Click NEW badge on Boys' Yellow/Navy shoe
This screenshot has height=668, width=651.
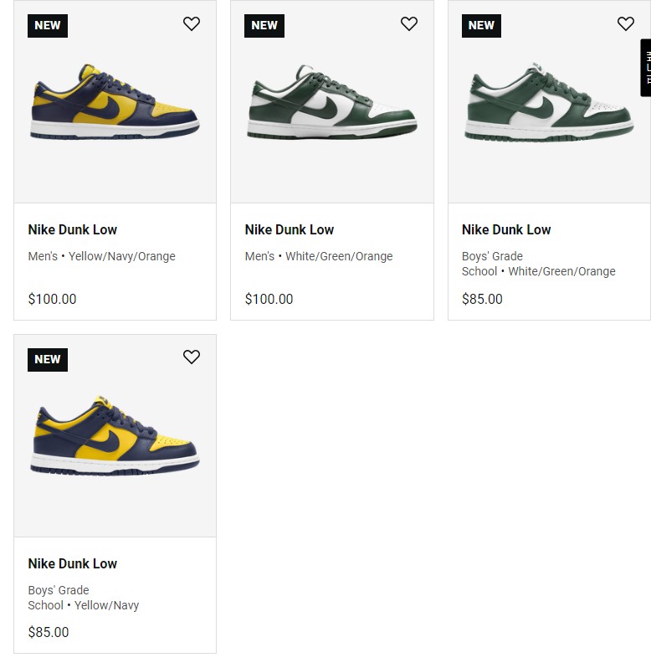tap(48, 360)
